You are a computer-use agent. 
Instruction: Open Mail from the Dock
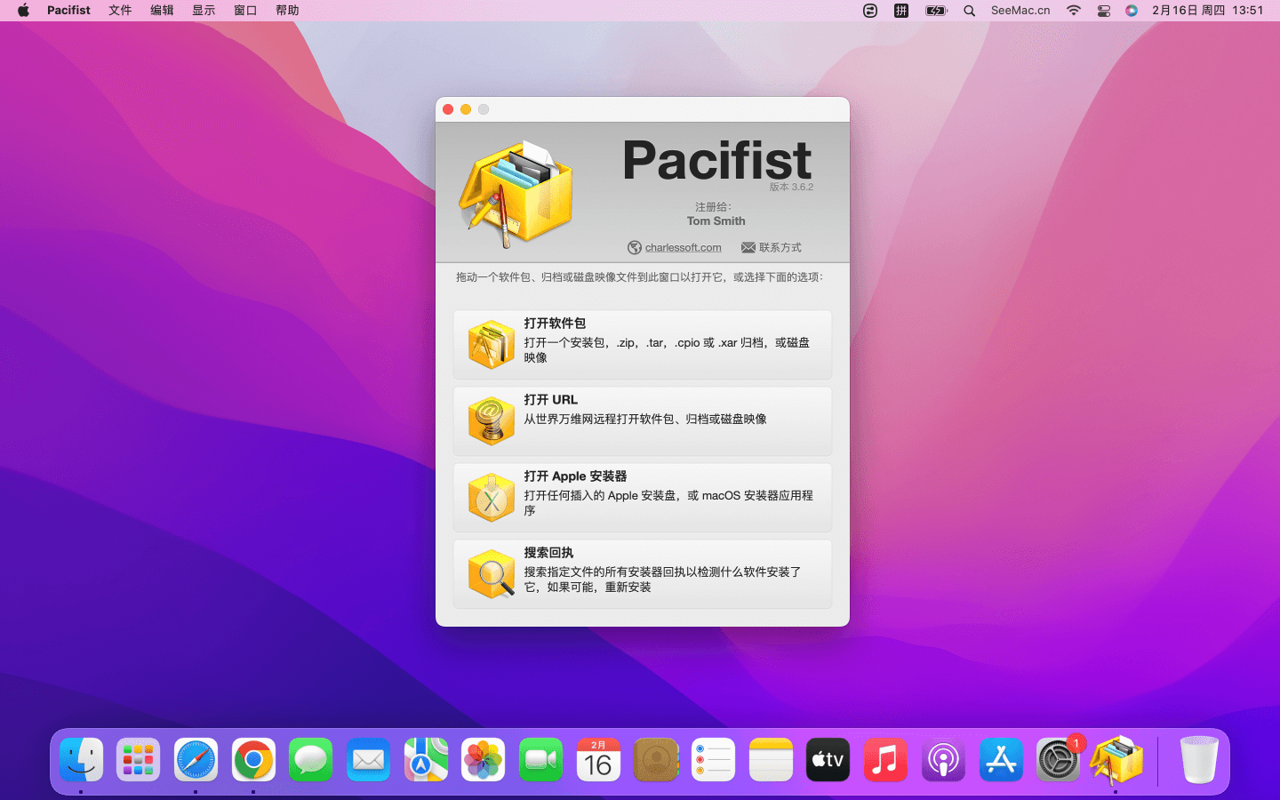[x=368, y=760]
